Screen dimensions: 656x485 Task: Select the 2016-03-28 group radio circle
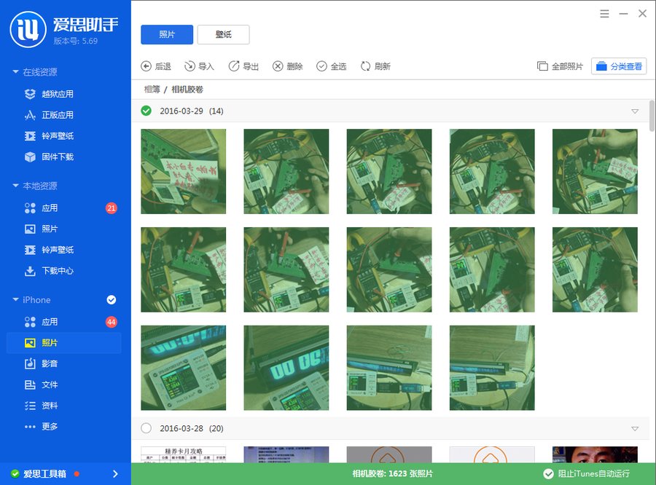(x=146, y=428)
